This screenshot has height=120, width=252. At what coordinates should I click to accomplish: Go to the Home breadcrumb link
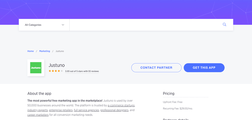point(31,51)
